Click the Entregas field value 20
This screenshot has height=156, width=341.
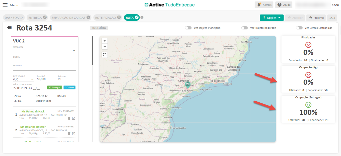(x=60, y=80)
